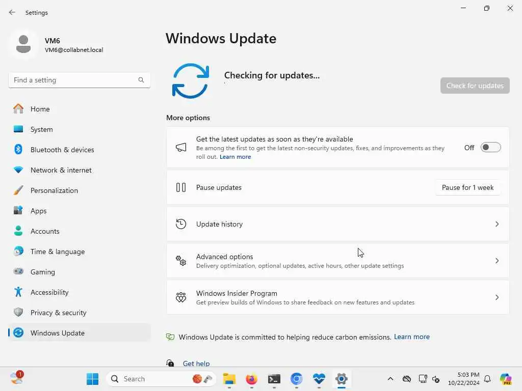
Task: Click the Find a setting search field
Action: [x=79, y=80]
